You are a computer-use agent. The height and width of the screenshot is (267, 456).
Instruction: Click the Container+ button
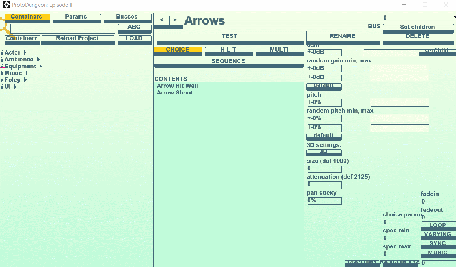coord(22,40)
